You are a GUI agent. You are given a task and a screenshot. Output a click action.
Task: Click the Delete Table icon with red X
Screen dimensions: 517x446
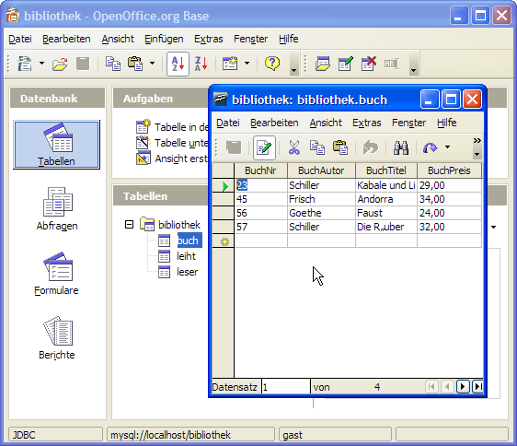tap(368, 64)
